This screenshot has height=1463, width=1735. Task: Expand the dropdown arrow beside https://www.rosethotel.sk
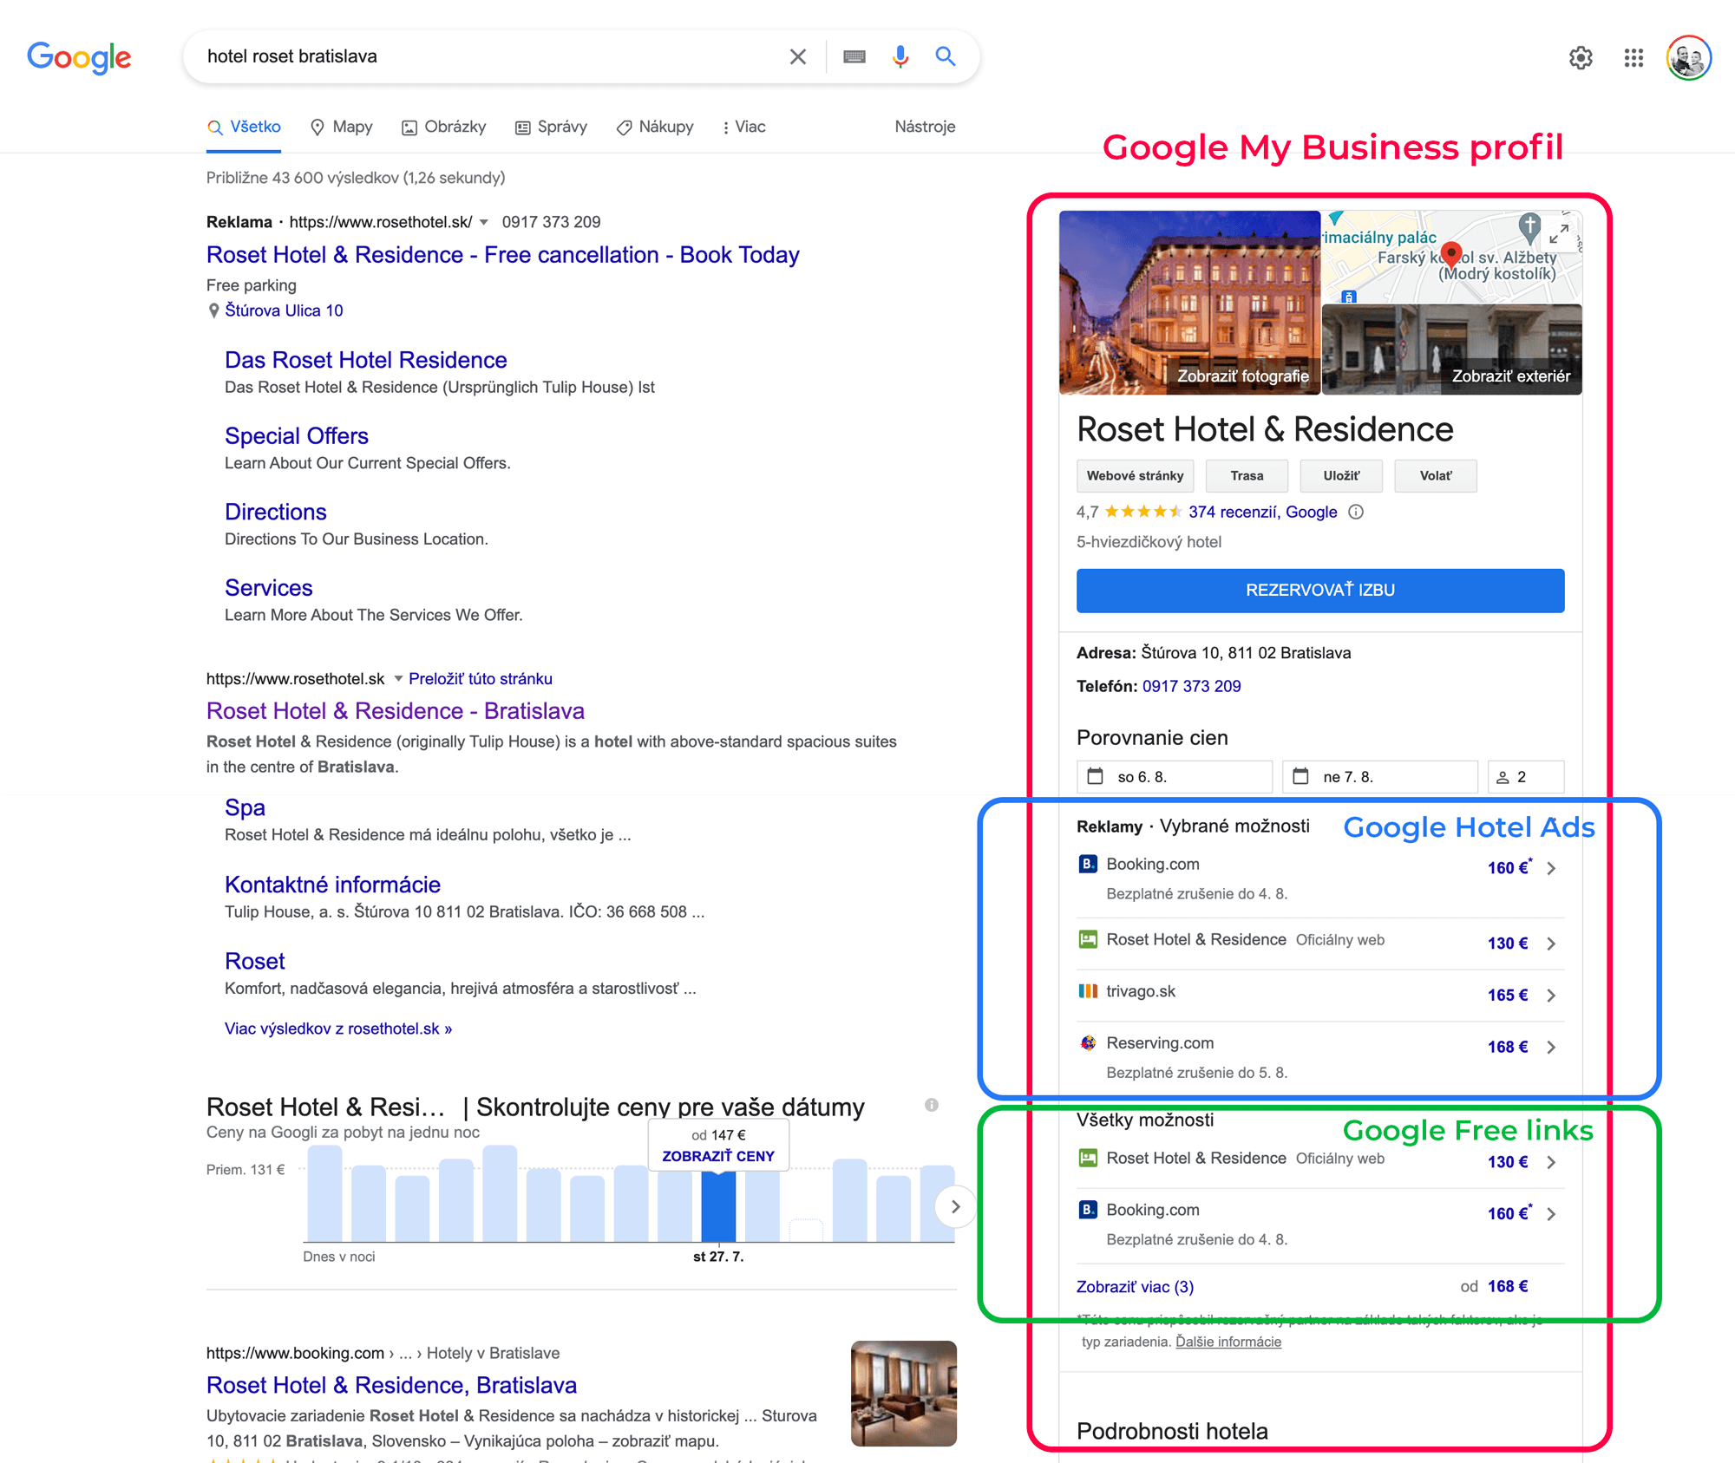pyautogui.click(x=398, y=679)
